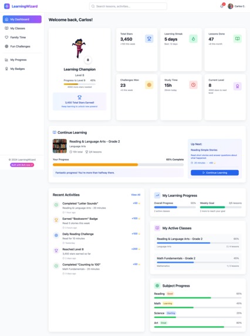The image size is (250, 336).
Task: Go to My Classes
Action: (x=22, y=28)
